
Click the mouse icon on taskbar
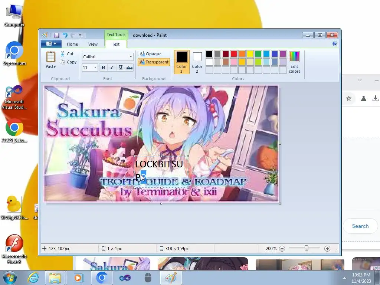148,278
